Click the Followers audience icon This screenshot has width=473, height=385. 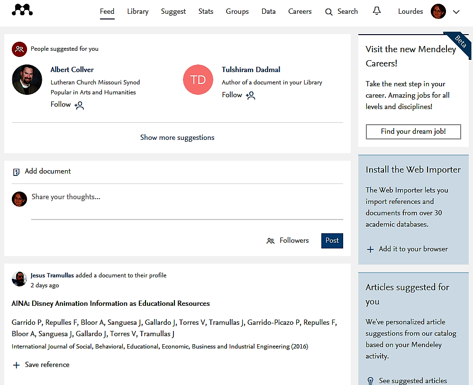click(x=271, y=241)
